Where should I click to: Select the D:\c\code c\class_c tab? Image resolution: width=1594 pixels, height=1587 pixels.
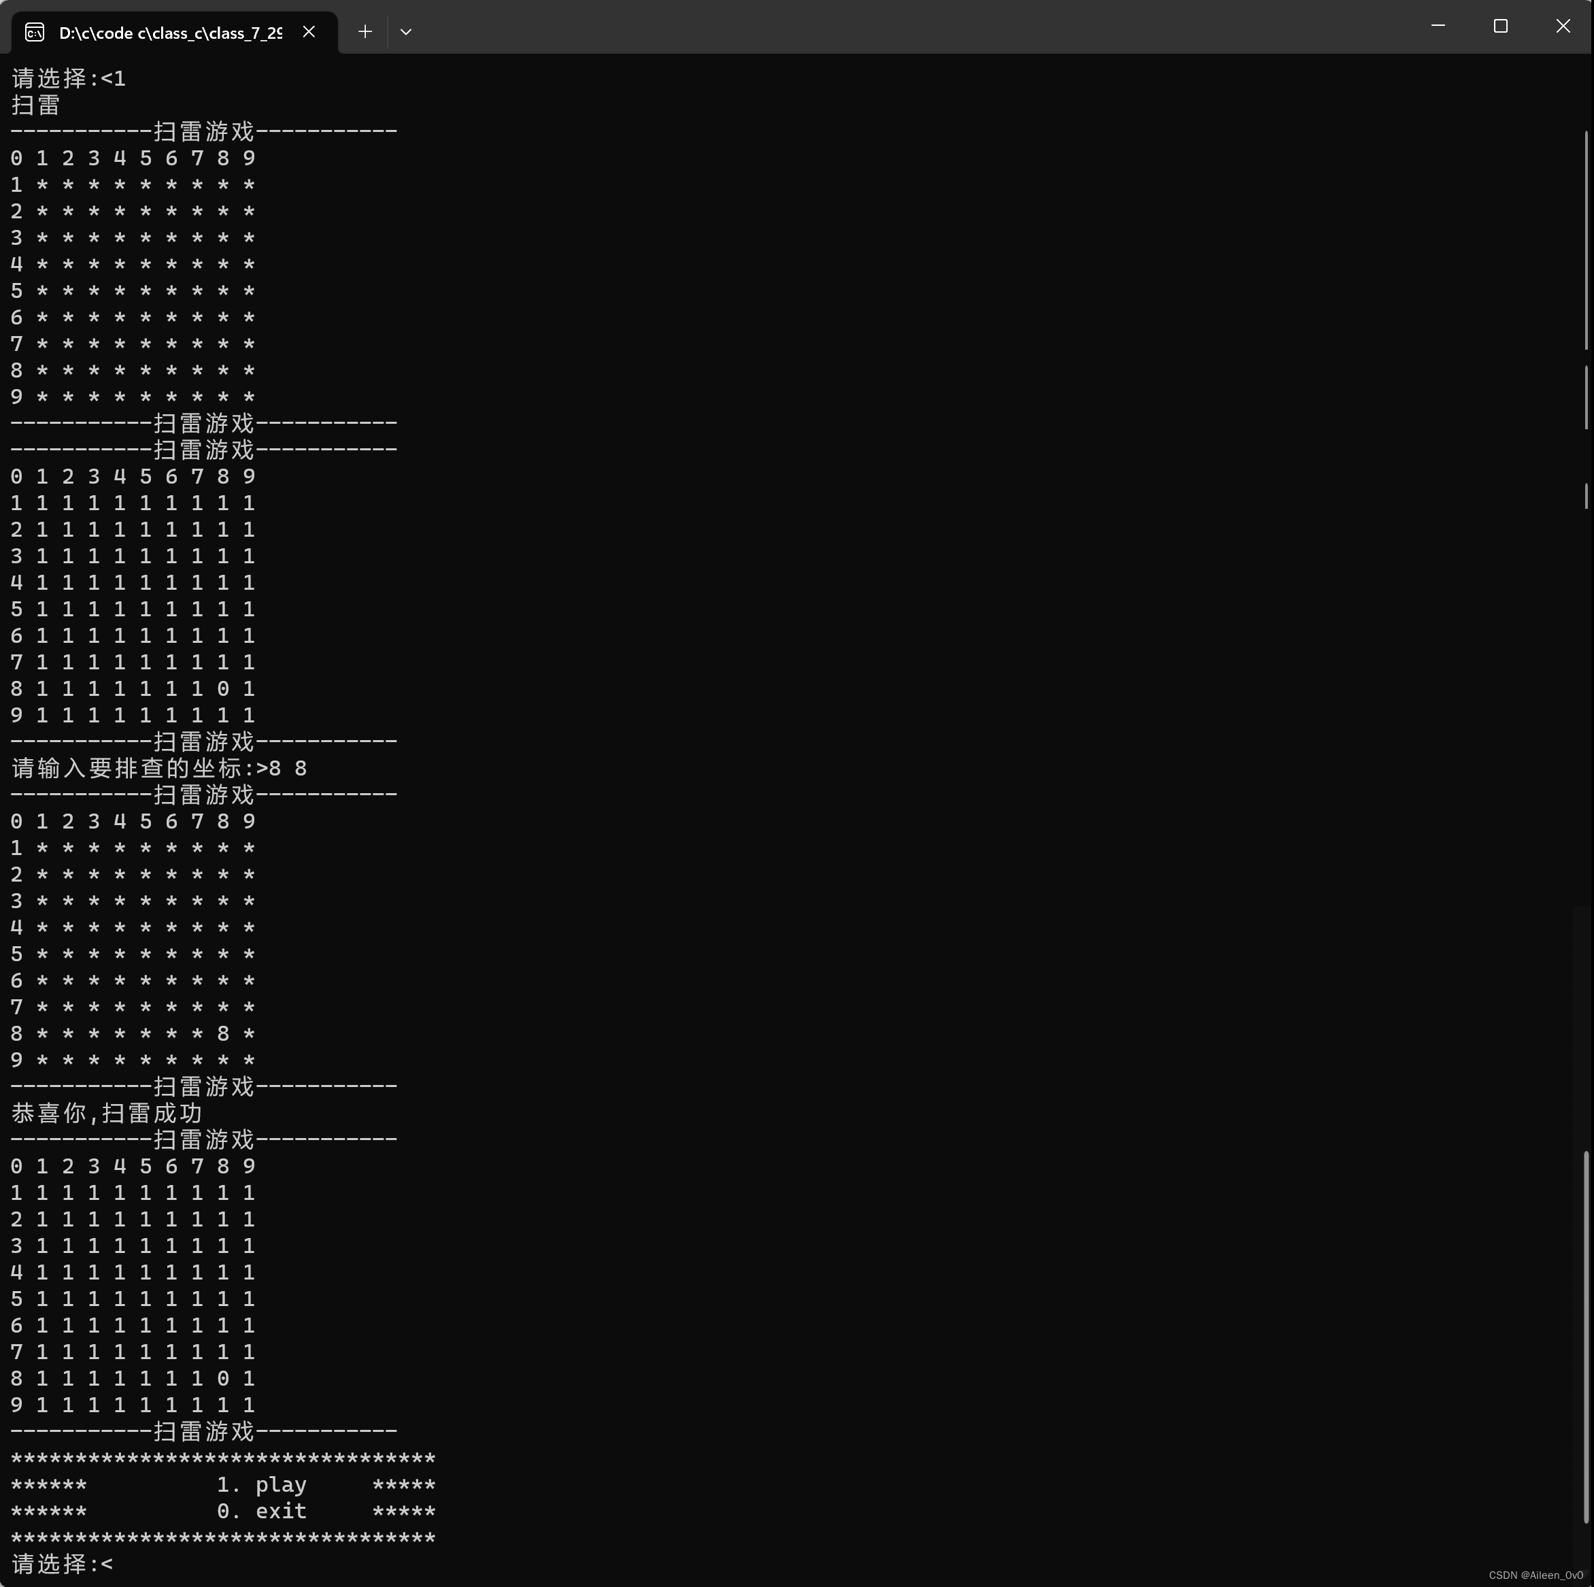[x=169, y=33]
